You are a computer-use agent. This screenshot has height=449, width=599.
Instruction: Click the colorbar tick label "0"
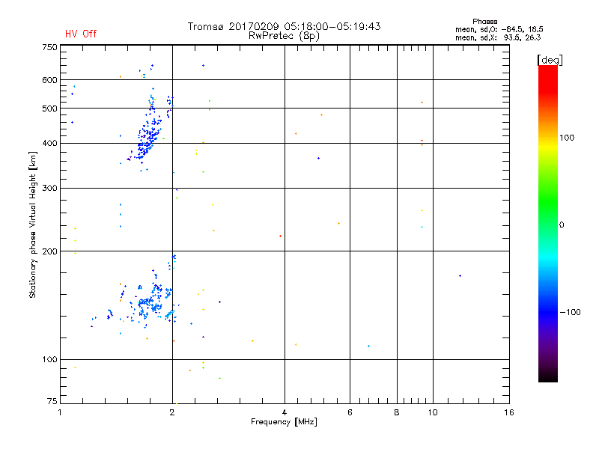562,225
